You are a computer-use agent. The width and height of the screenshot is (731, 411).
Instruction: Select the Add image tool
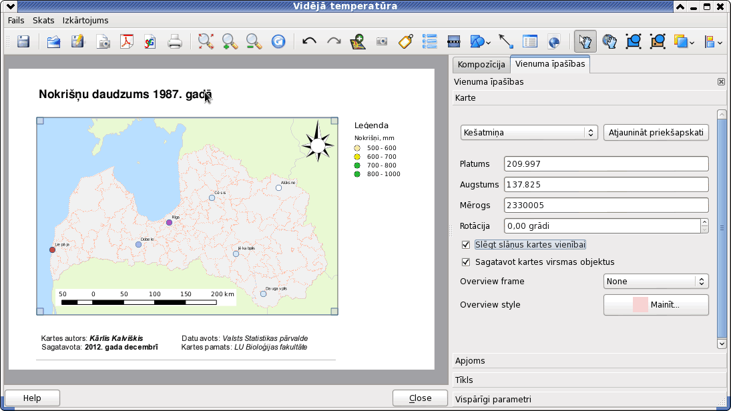[x=382, y=41]
